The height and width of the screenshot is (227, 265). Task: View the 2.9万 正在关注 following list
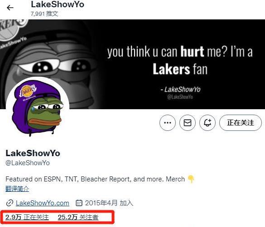point(27,217)
